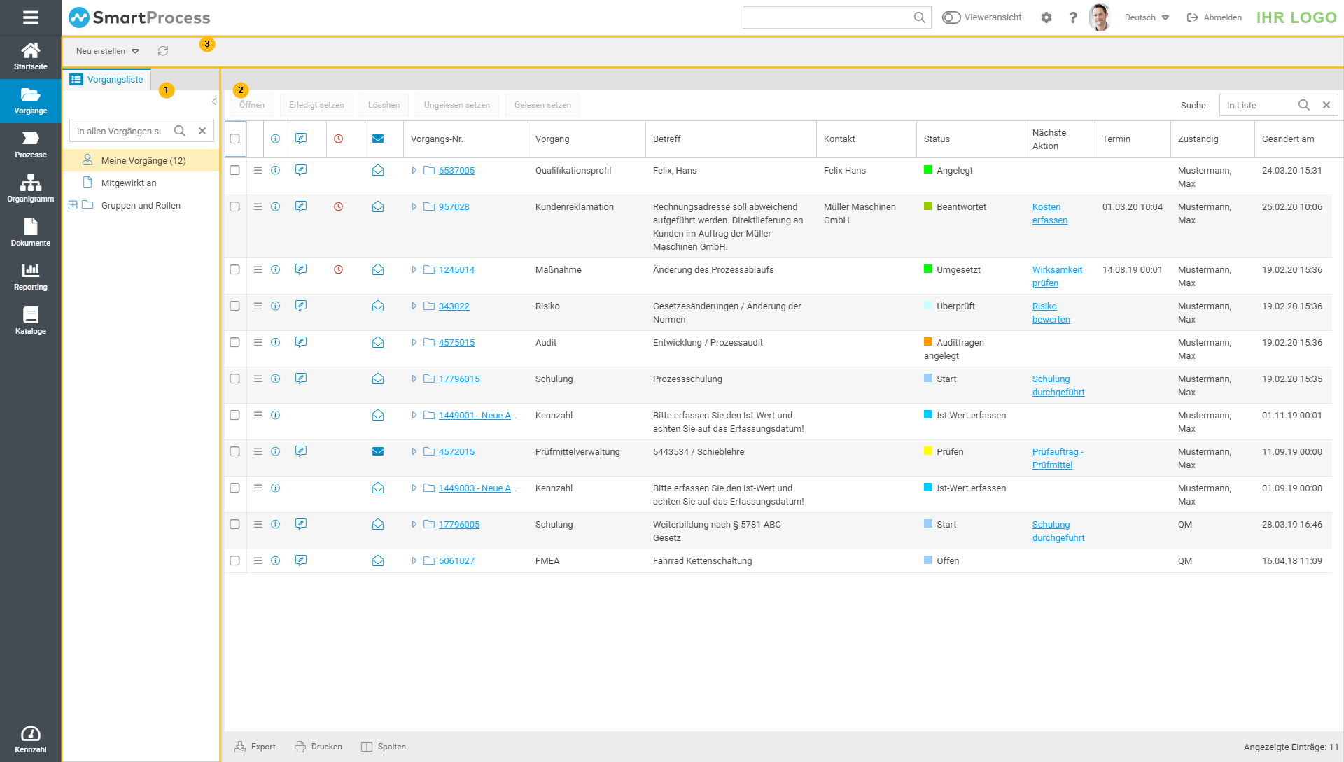Click the red clock icon in the Kundenreklamation row
Viewport: 1344px width, 762px height.
pos(338,207)
